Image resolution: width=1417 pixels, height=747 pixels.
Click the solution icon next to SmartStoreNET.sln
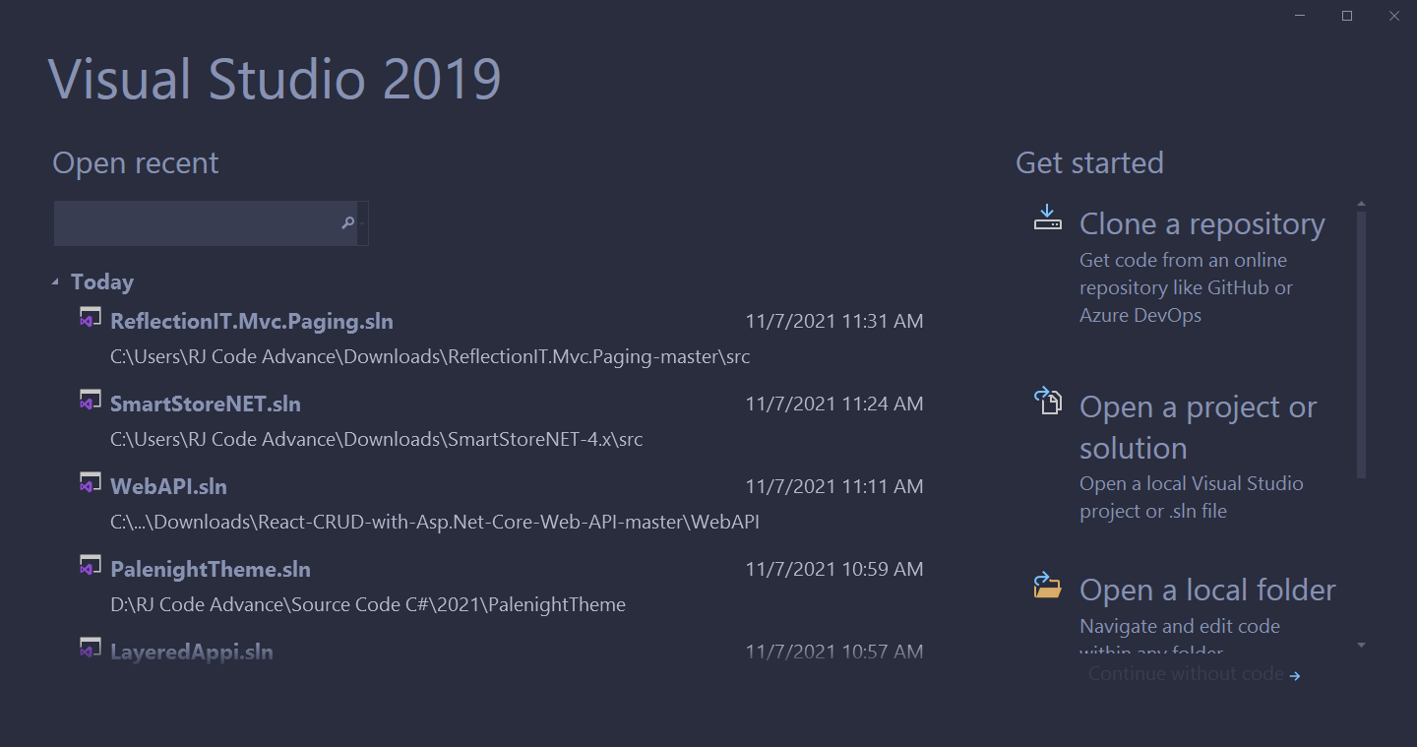[x=90, y=400]
